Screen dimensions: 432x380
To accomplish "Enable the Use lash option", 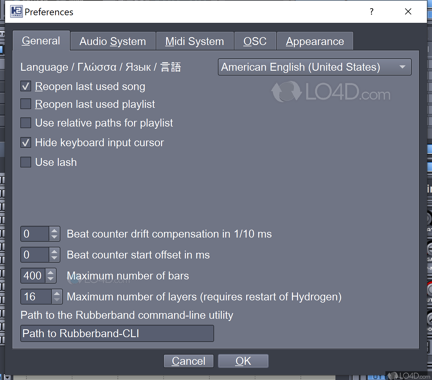I will pyautogui.click(x=26, y=162).
